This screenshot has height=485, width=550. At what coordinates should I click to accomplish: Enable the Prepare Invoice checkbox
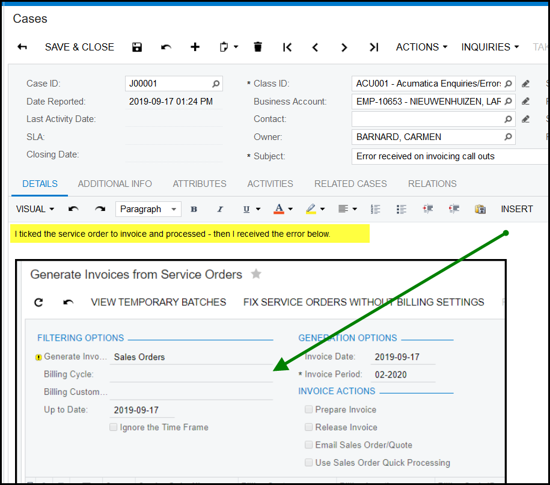pos(309,409)
